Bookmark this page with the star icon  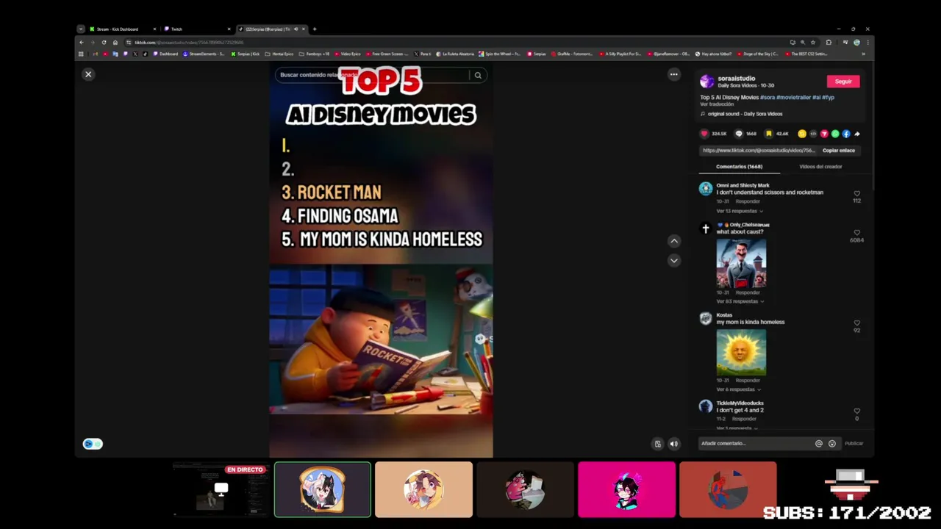[813, 42]
